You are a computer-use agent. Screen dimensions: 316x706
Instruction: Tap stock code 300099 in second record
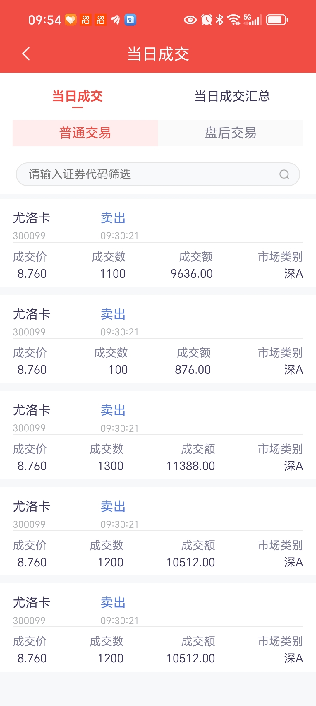click(x=29, y=332)
